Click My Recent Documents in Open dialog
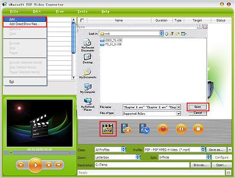This screenshot has width=235, height=178. click(88, 45)
